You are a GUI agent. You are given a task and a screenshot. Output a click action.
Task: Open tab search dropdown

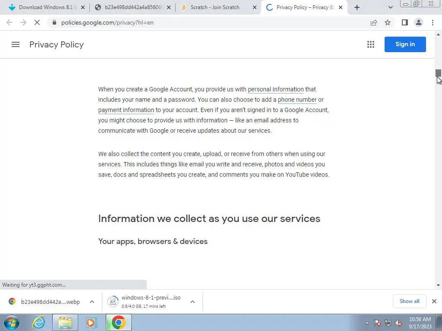(x=390, y=7)
